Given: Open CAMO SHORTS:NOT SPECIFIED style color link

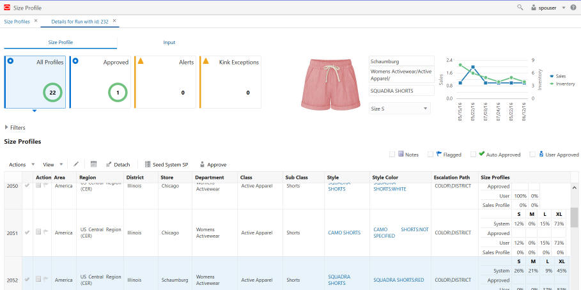Looking at the screenshot, I should pos(401,233).
